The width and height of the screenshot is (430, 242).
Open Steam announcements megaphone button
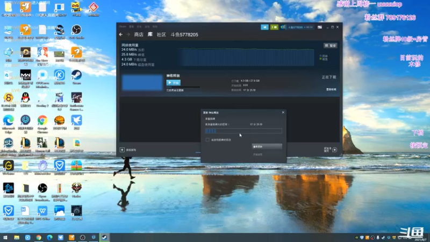(264, 27)
